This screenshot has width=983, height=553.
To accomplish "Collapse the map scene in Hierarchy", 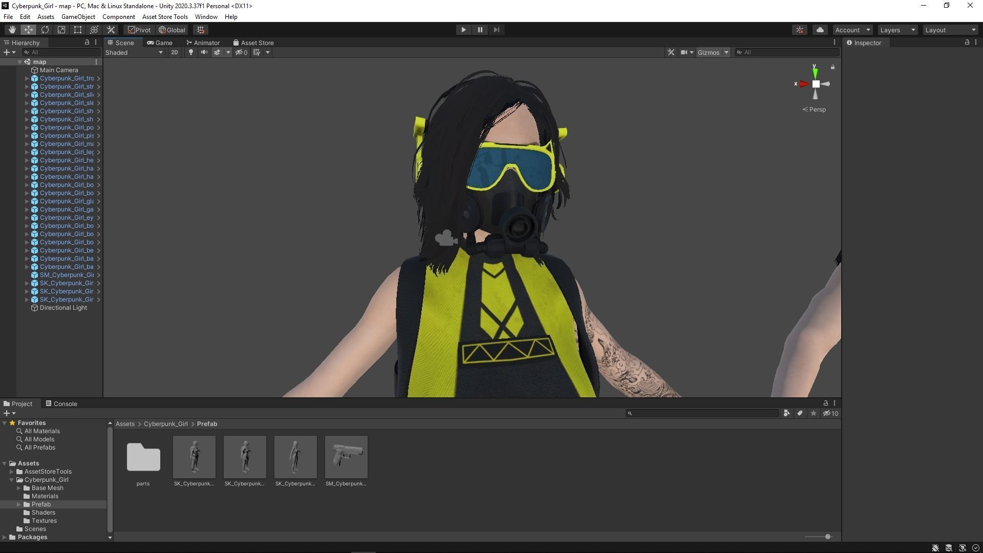I will (19, 62).
